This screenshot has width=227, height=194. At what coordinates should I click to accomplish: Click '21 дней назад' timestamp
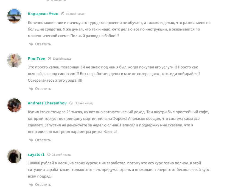pyautogui.click(x=61, y=154)
